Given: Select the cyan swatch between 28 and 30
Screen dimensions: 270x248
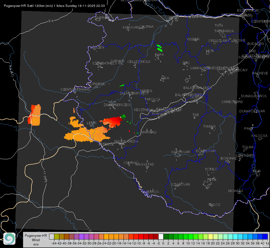Looking at the screenshot, I should (x=236, y=236).
